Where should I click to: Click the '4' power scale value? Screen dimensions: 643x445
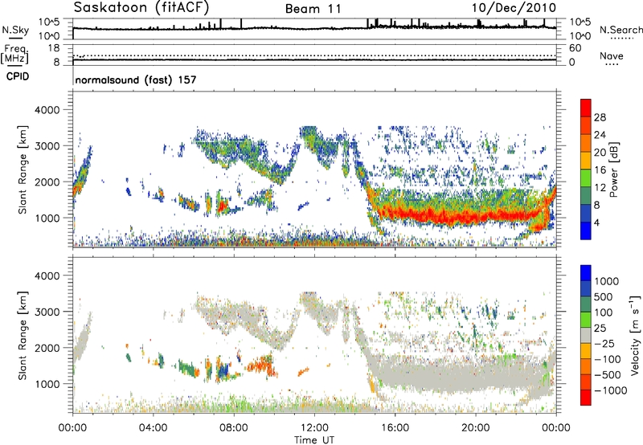(596, 222)
